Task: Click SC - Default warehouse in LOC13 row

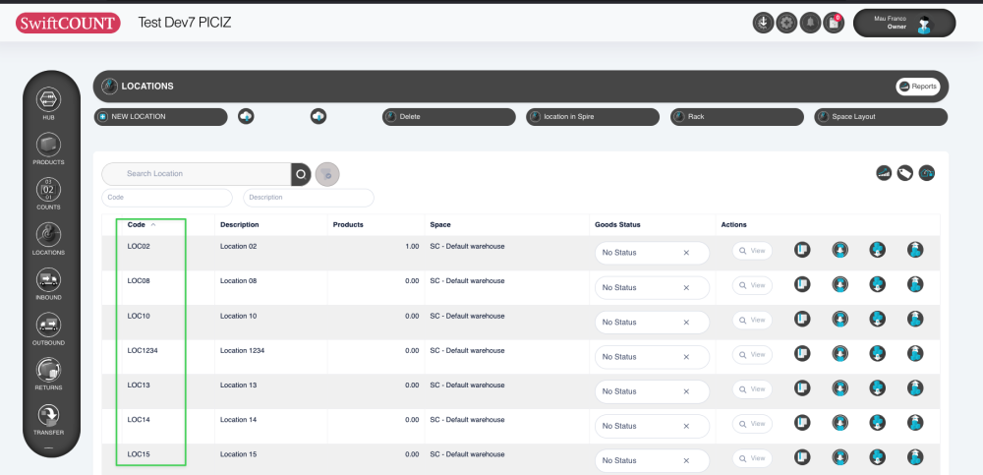Action: (467, 386)
